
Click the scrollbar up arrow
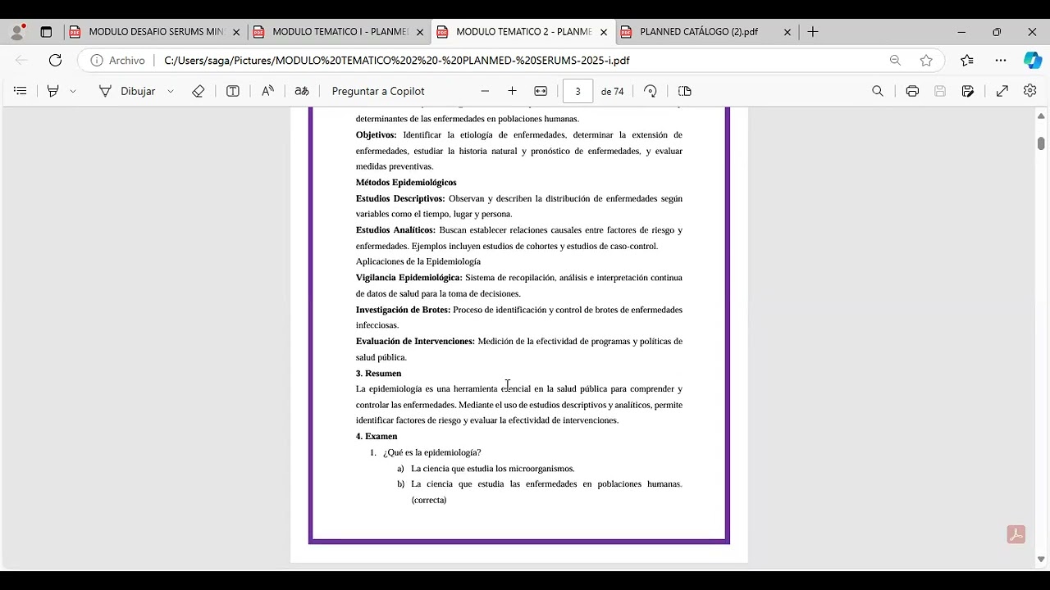click(1041, 117)
